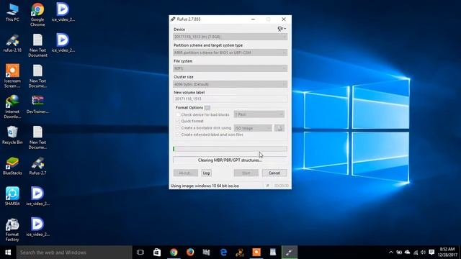This screenshot has height=259, width=461.
Task: Toggle Check device for bad blocks
Action: click(x=178, y=114)
